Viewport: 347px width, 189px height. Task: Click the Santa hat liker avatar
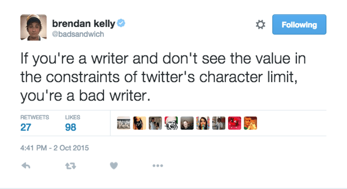point(171,123)
